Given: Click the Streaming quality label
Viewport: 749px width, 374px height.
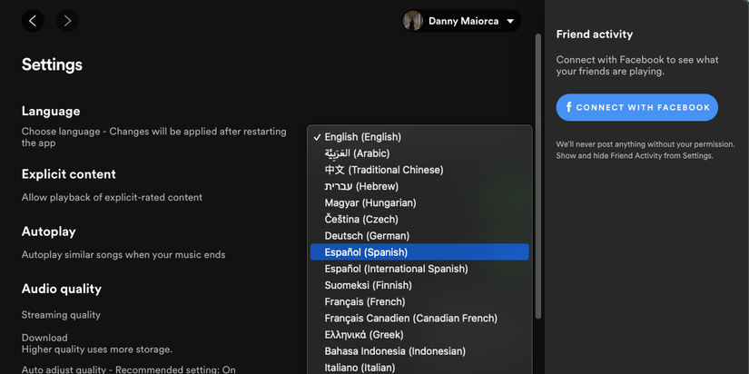Looking at the screenshot, I should pos(61,315).
